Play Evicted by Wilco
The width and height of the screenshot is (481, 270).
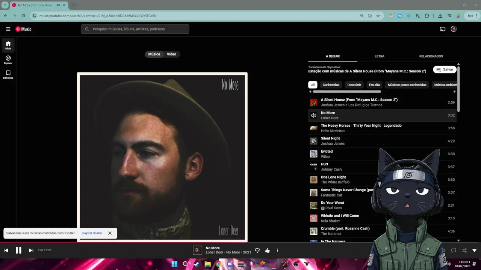382,154
